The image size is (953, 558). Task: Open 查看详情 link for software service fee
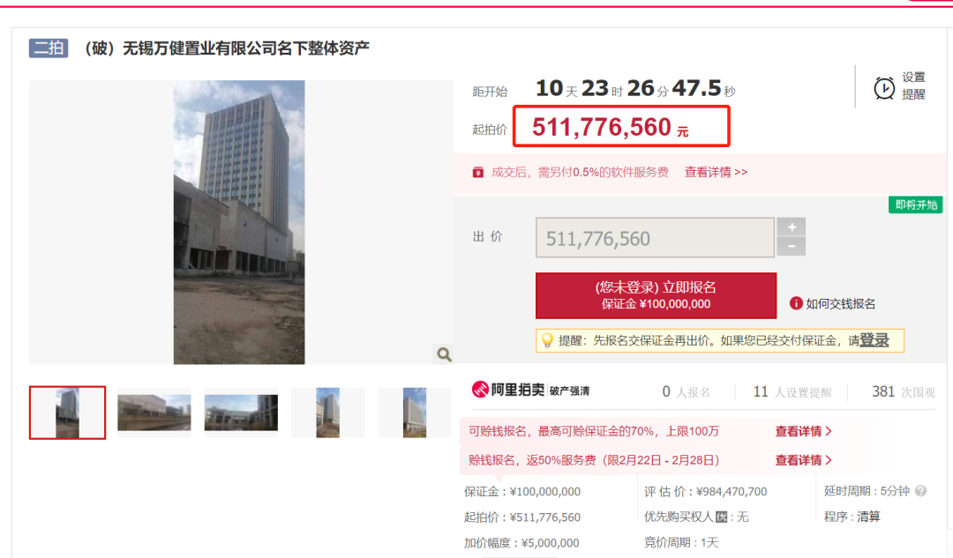[716, 173]
